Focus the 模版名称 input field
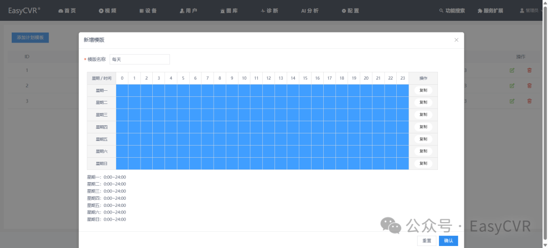The image size is (548, 248). point(140,59)
